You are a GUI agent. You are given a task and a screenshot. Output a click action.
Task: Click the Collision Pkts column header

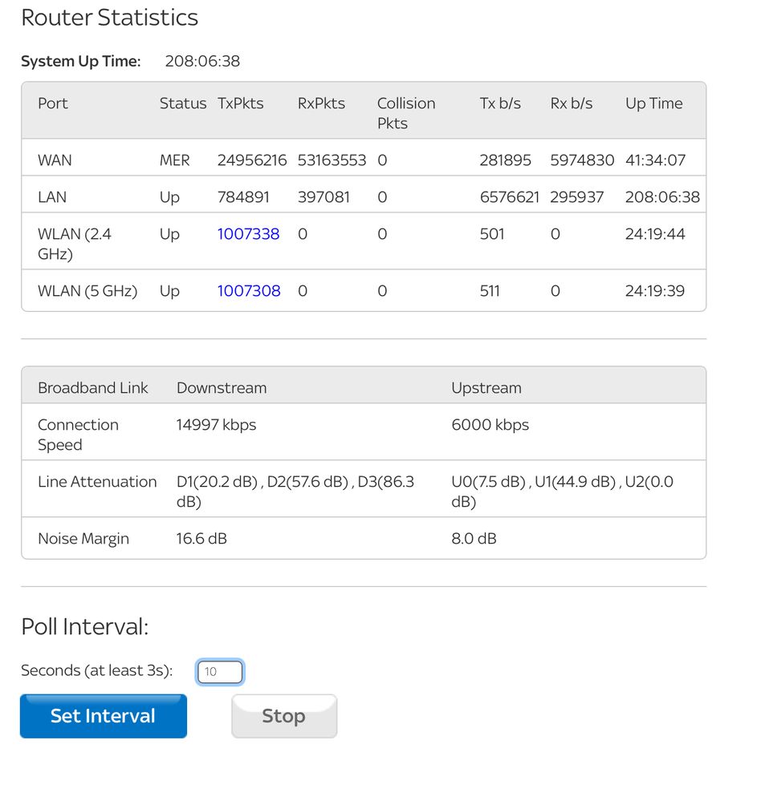tap(405, 113)
